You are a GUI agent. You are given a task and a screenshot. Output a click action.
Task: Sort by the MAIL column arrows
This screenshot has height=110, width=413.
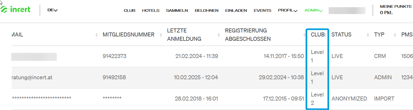tap(96, 35)
